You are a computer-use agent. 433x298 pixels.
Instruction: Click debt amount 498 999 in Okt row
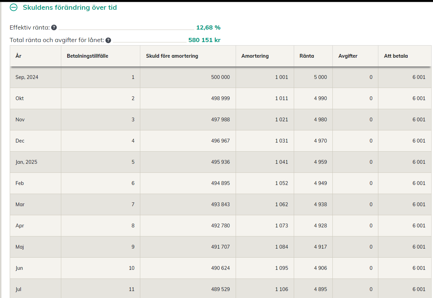[220, 98]
